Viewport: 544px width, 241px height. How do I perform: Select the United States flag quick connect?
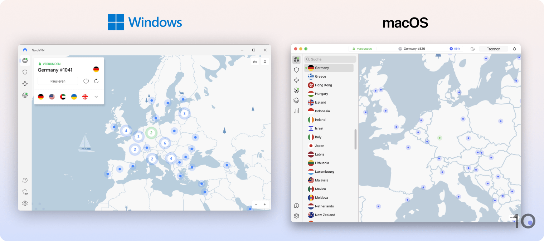[52, 97]
